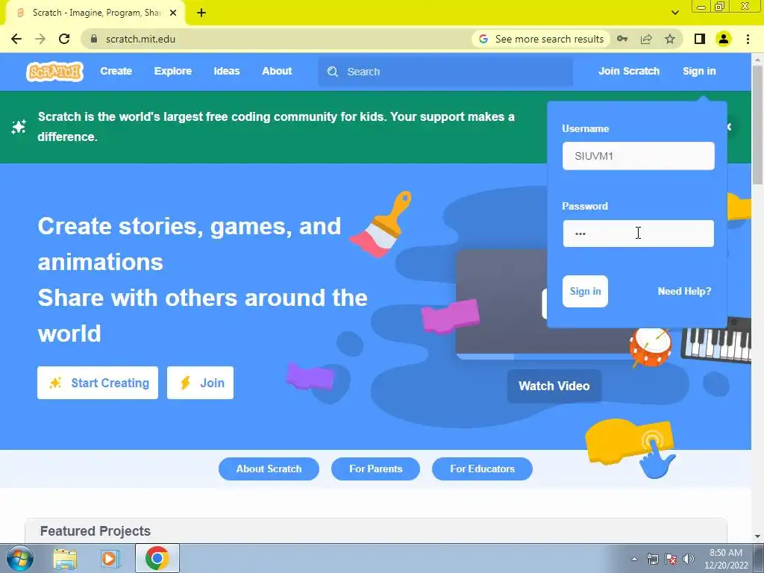764x573 pixels.
Task: Focus the Scratch search field
Action: click(445, 72)
